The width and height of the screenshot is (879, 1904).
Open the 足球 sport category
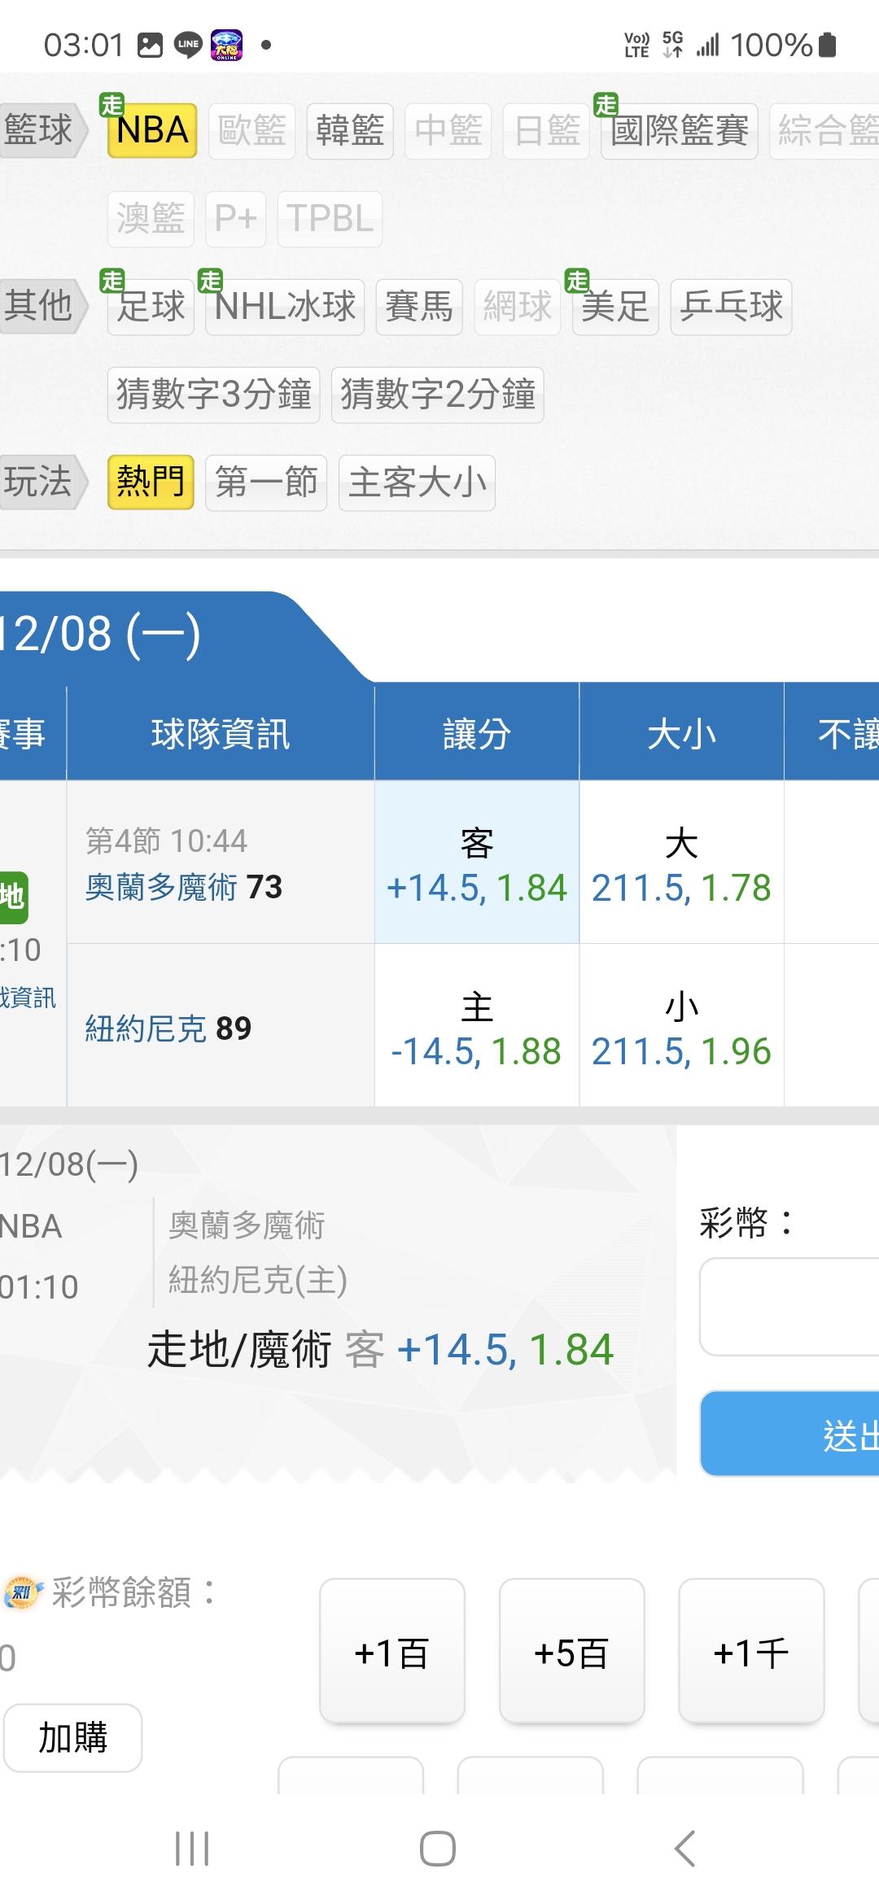click(151, 307)
